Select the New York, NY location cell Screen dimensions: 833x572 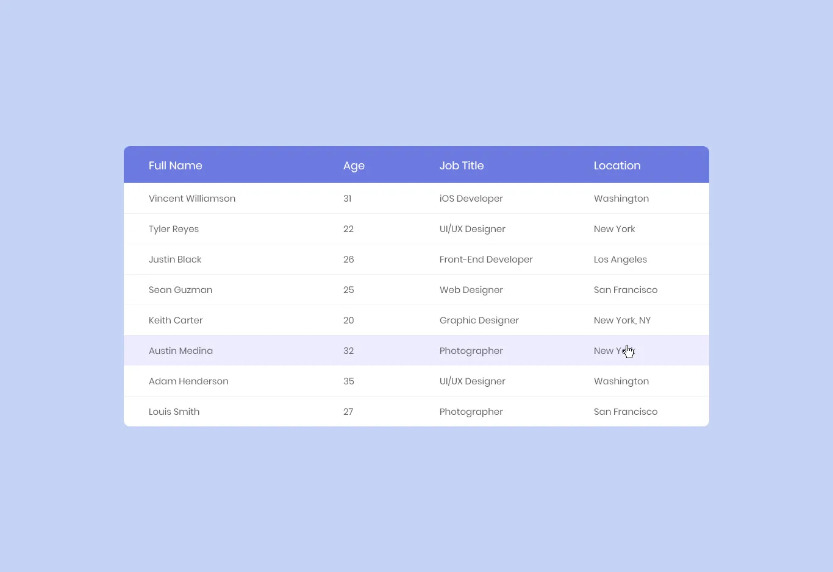click(622, 320)
